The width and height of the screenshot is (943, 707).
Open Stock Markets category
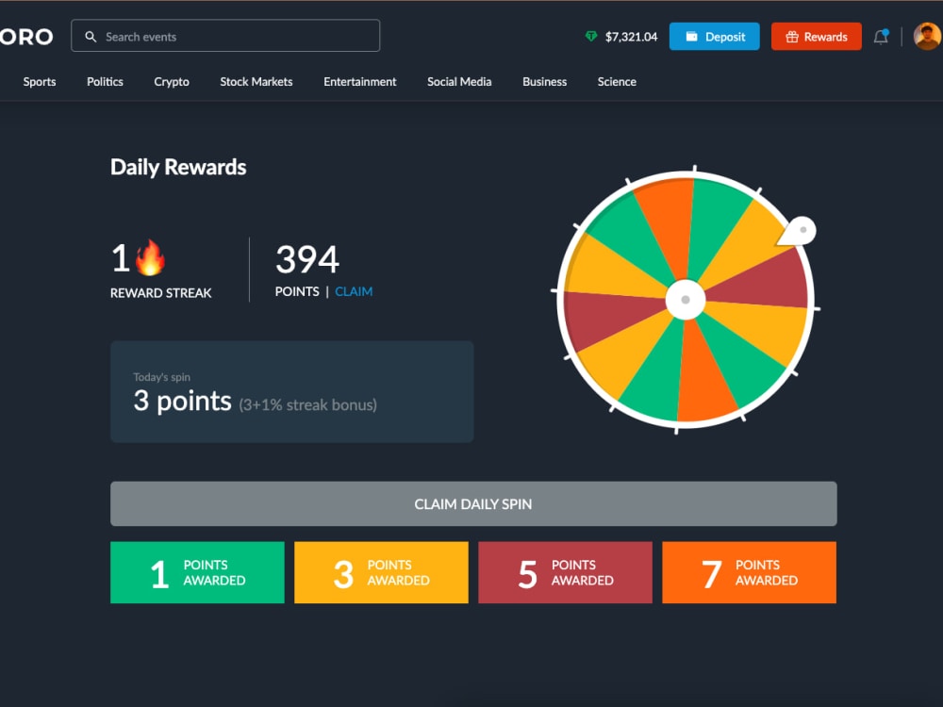[x=256, y=82]
